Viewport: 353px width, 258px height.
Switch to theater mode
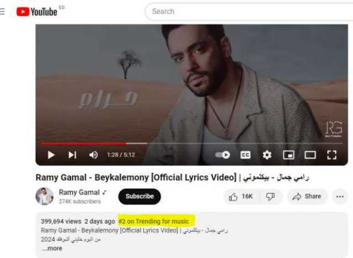[x=310, y=155]
